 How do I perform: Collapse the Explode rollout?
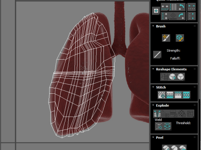click(x=153, y=105)
